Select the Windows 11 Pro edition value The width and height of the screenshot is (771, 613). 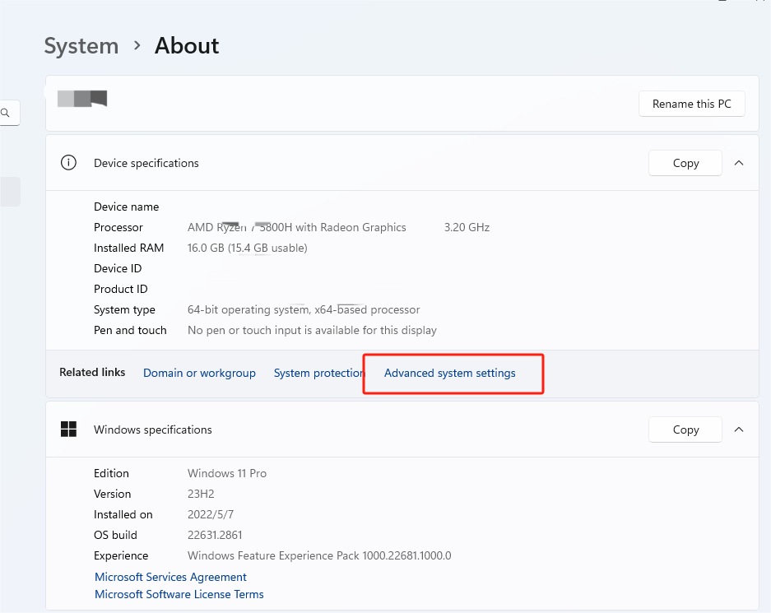226,473
